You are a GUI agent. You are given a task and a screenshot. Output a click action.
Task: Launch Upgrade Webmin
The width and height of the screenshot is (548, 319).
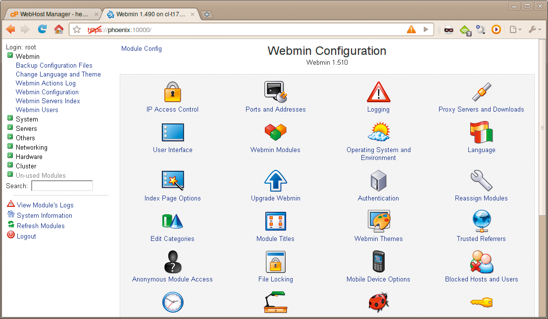pyautogui.click(x=275, y=185)
